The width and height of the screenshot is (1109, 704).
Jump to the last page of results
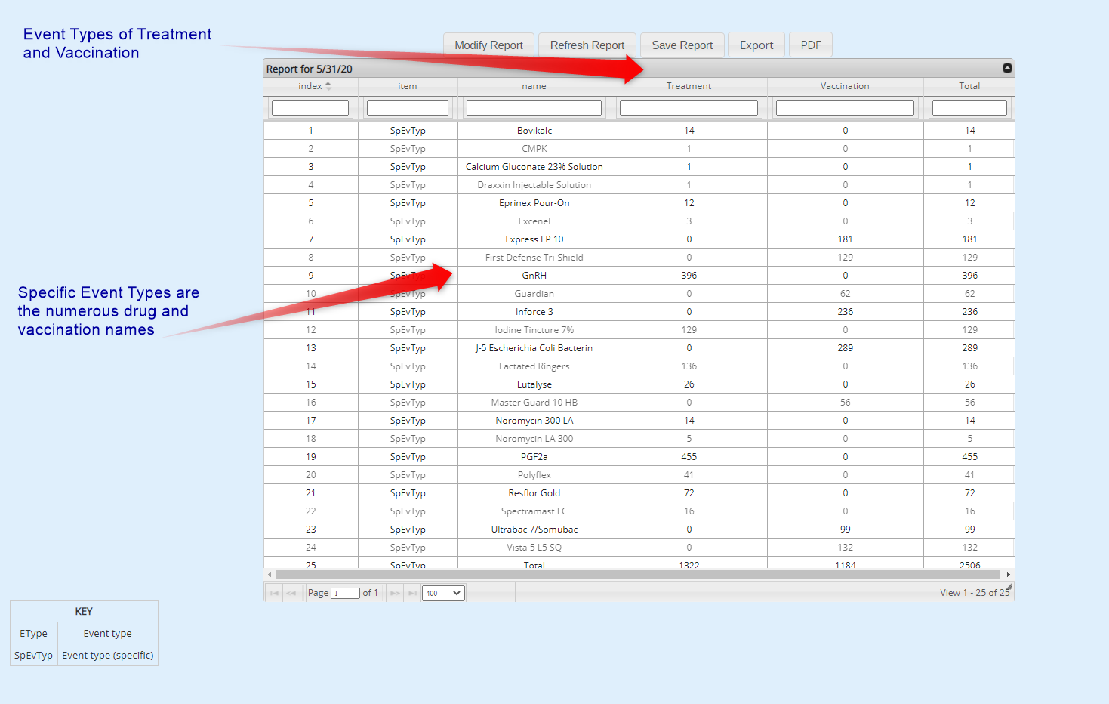pos(412,593)
